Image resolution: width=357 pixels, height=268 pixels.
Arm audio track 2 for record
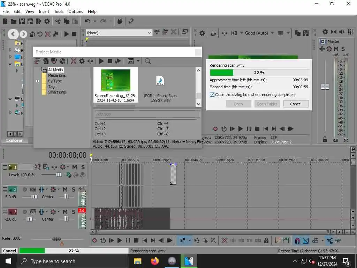[25, 189]
